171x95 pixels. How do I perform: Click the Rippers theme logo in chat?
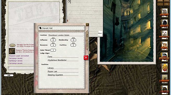pos(12,51)
